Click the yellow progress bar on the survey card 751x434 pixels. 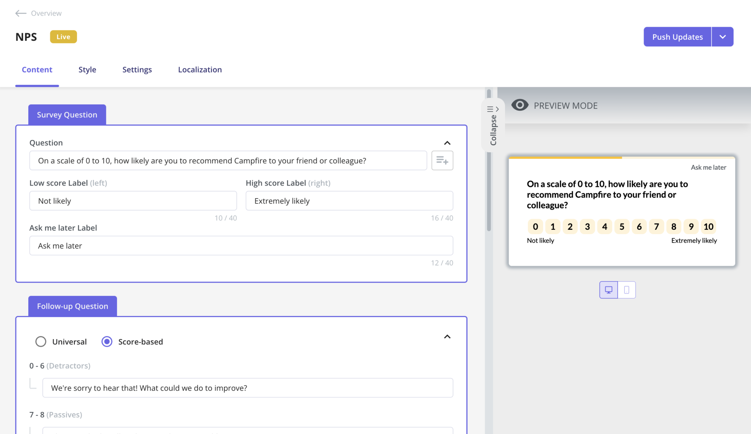[565, 158]
